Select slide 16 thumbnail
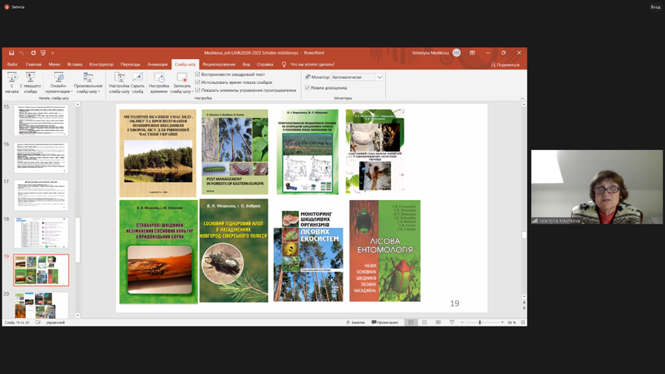The width and height of the screenshot is (665, 374). (41, 158)
